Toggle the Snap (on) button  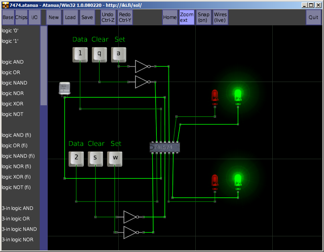click(x=203, y=17)
